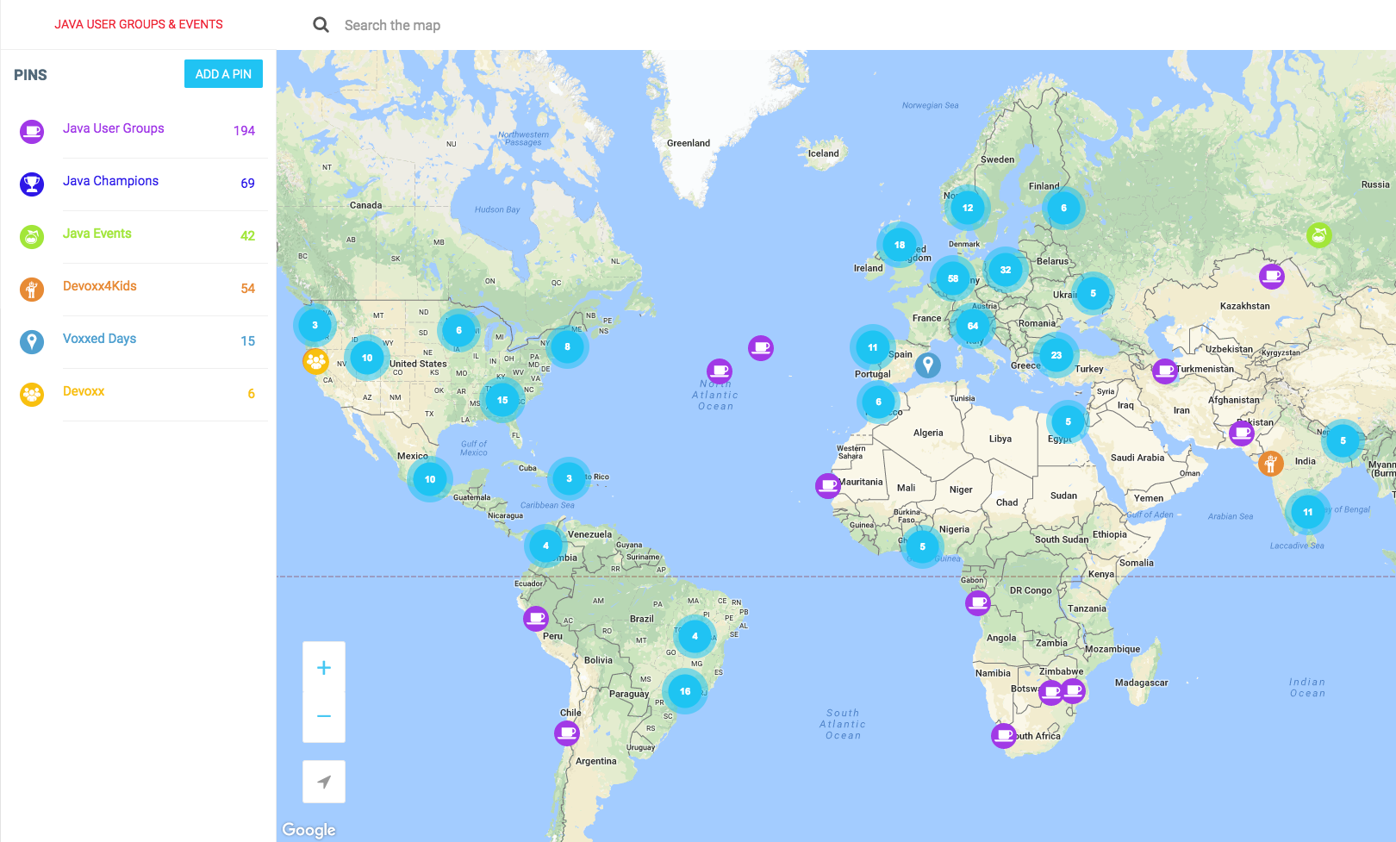Click the green Java Events pin in Russia
This screenshot has width=1396, height=842.
tap(1318, 234)
